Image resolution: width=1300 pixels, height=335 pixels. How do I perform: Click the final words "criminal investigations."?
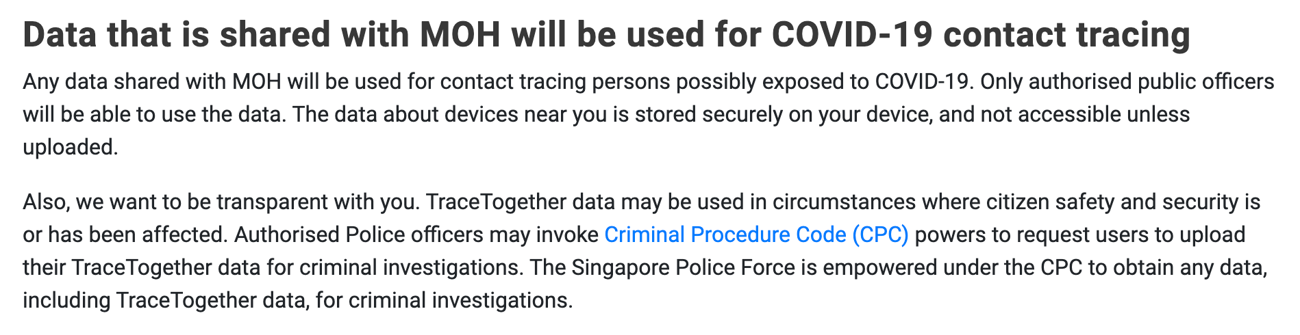pos(460,300)
